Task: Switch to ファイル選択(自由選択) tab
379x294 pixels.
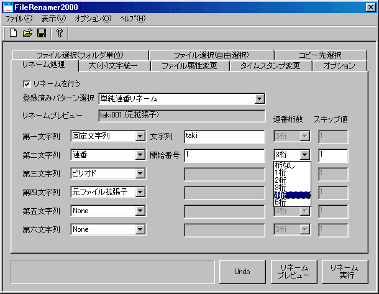Action: pyautogui.click(x=211, y=55)
